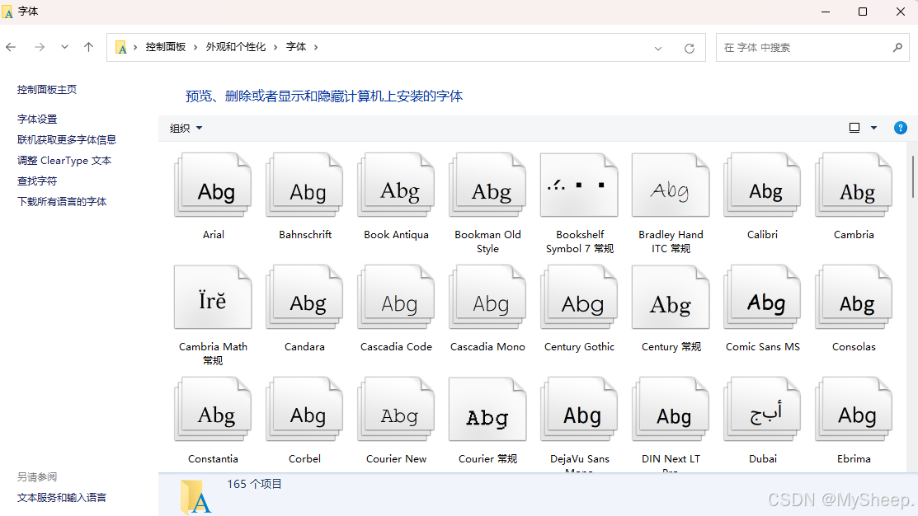Select the DejaVu Sans font icon

coord(579,410)
